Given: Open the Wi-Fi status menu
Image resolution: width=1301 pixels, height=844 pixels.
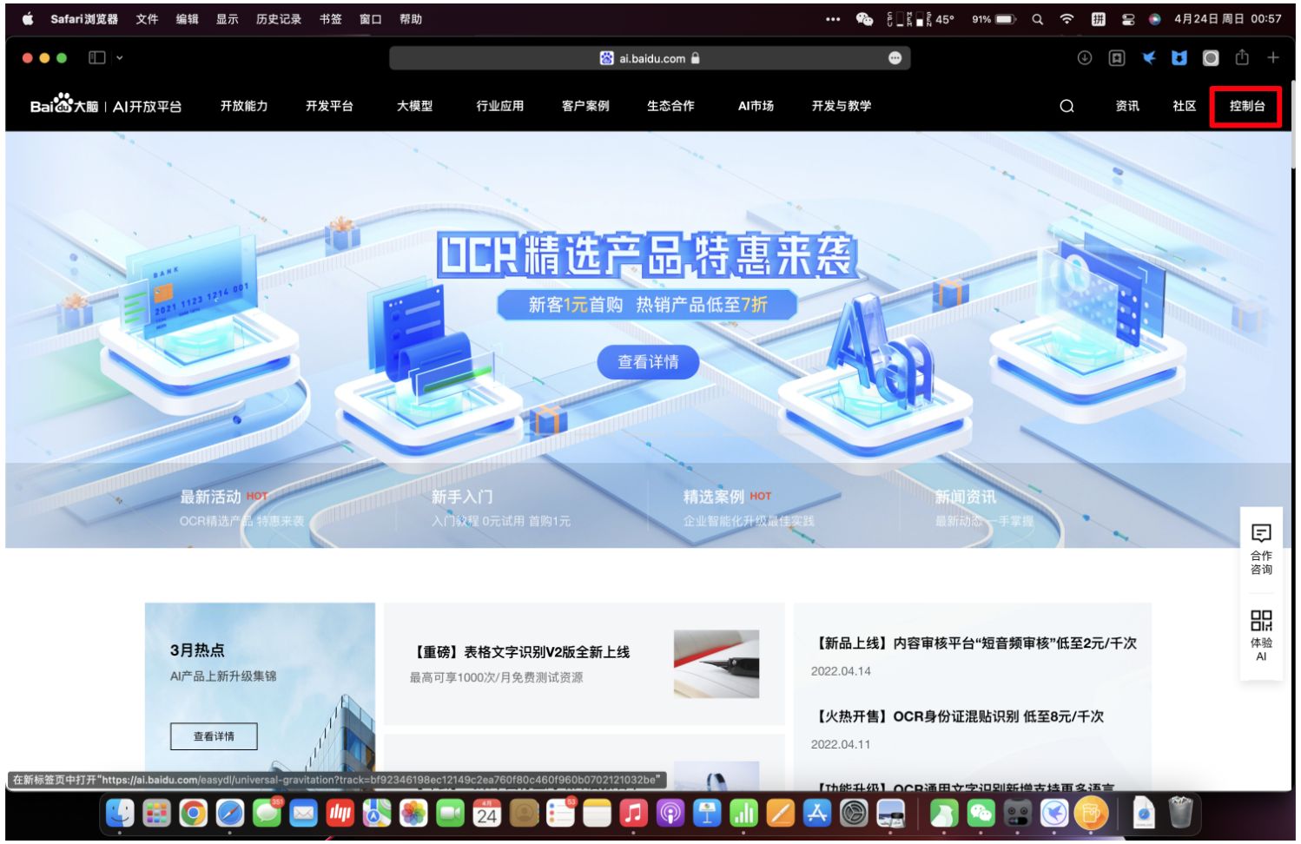Looking at the screenshot, I should (x=1067, y=18).
